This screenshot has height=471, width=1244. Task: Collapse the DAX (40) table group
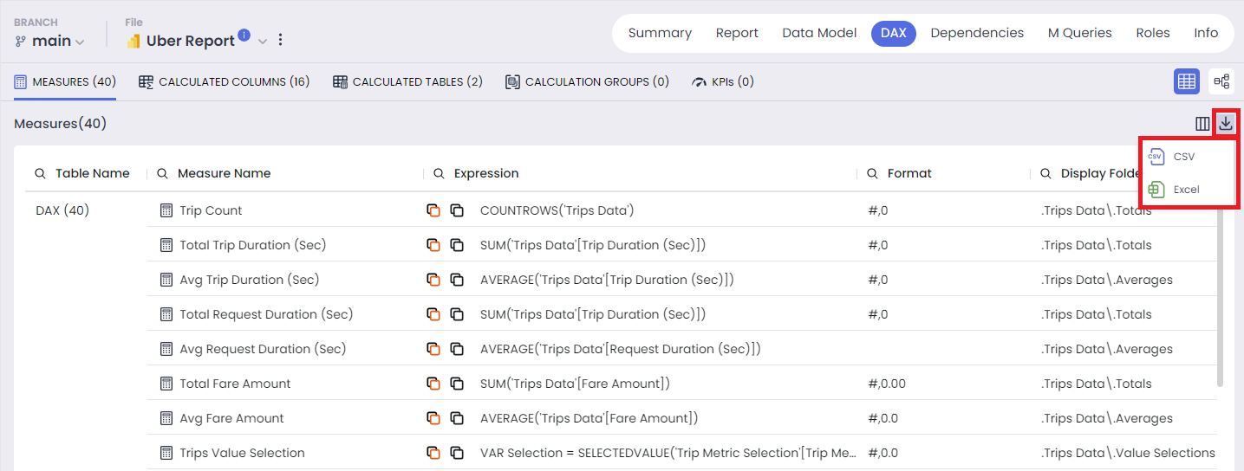point(62,210)
